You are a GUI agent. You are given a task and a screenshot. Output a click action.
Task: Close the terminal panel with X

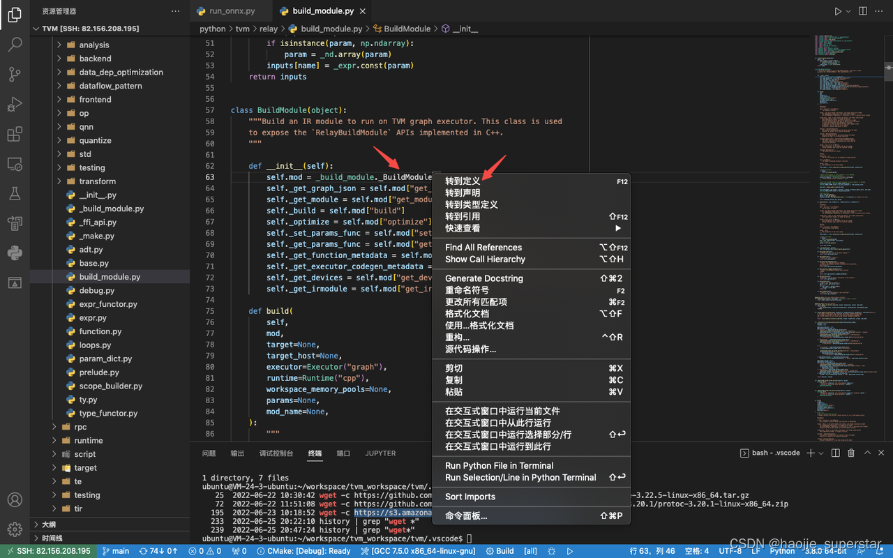883,453
